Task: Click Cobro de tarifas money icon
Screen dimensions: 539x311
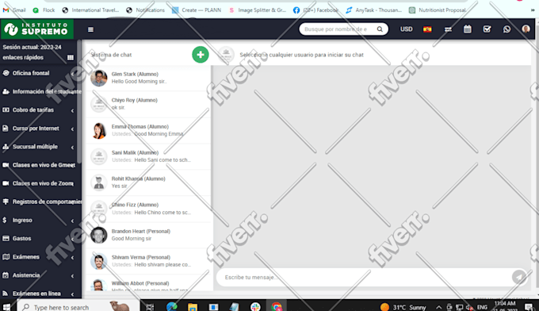Action: 6,109
